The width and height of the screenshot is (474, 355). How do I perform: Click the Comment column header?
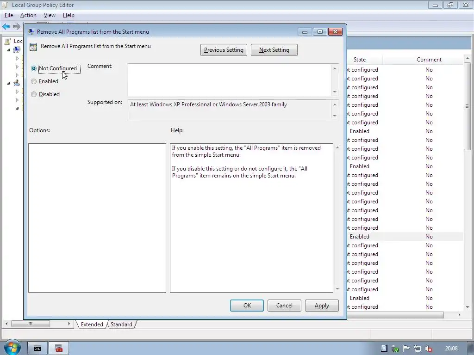pos(429,60)
